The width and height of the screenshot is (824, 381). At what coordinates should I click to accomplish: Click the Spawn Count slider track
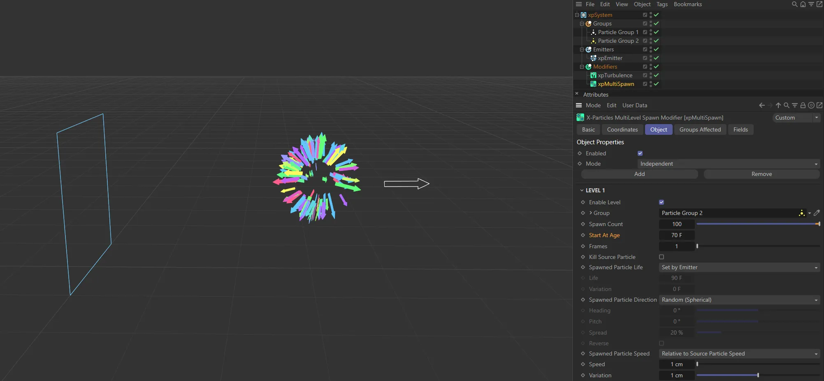click(x=757, y=224)
